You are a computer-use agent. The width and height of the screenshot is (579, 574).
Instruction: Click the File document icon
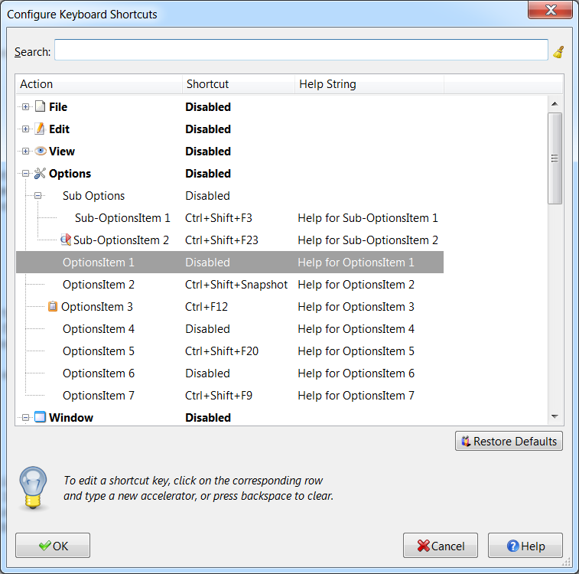41,107
